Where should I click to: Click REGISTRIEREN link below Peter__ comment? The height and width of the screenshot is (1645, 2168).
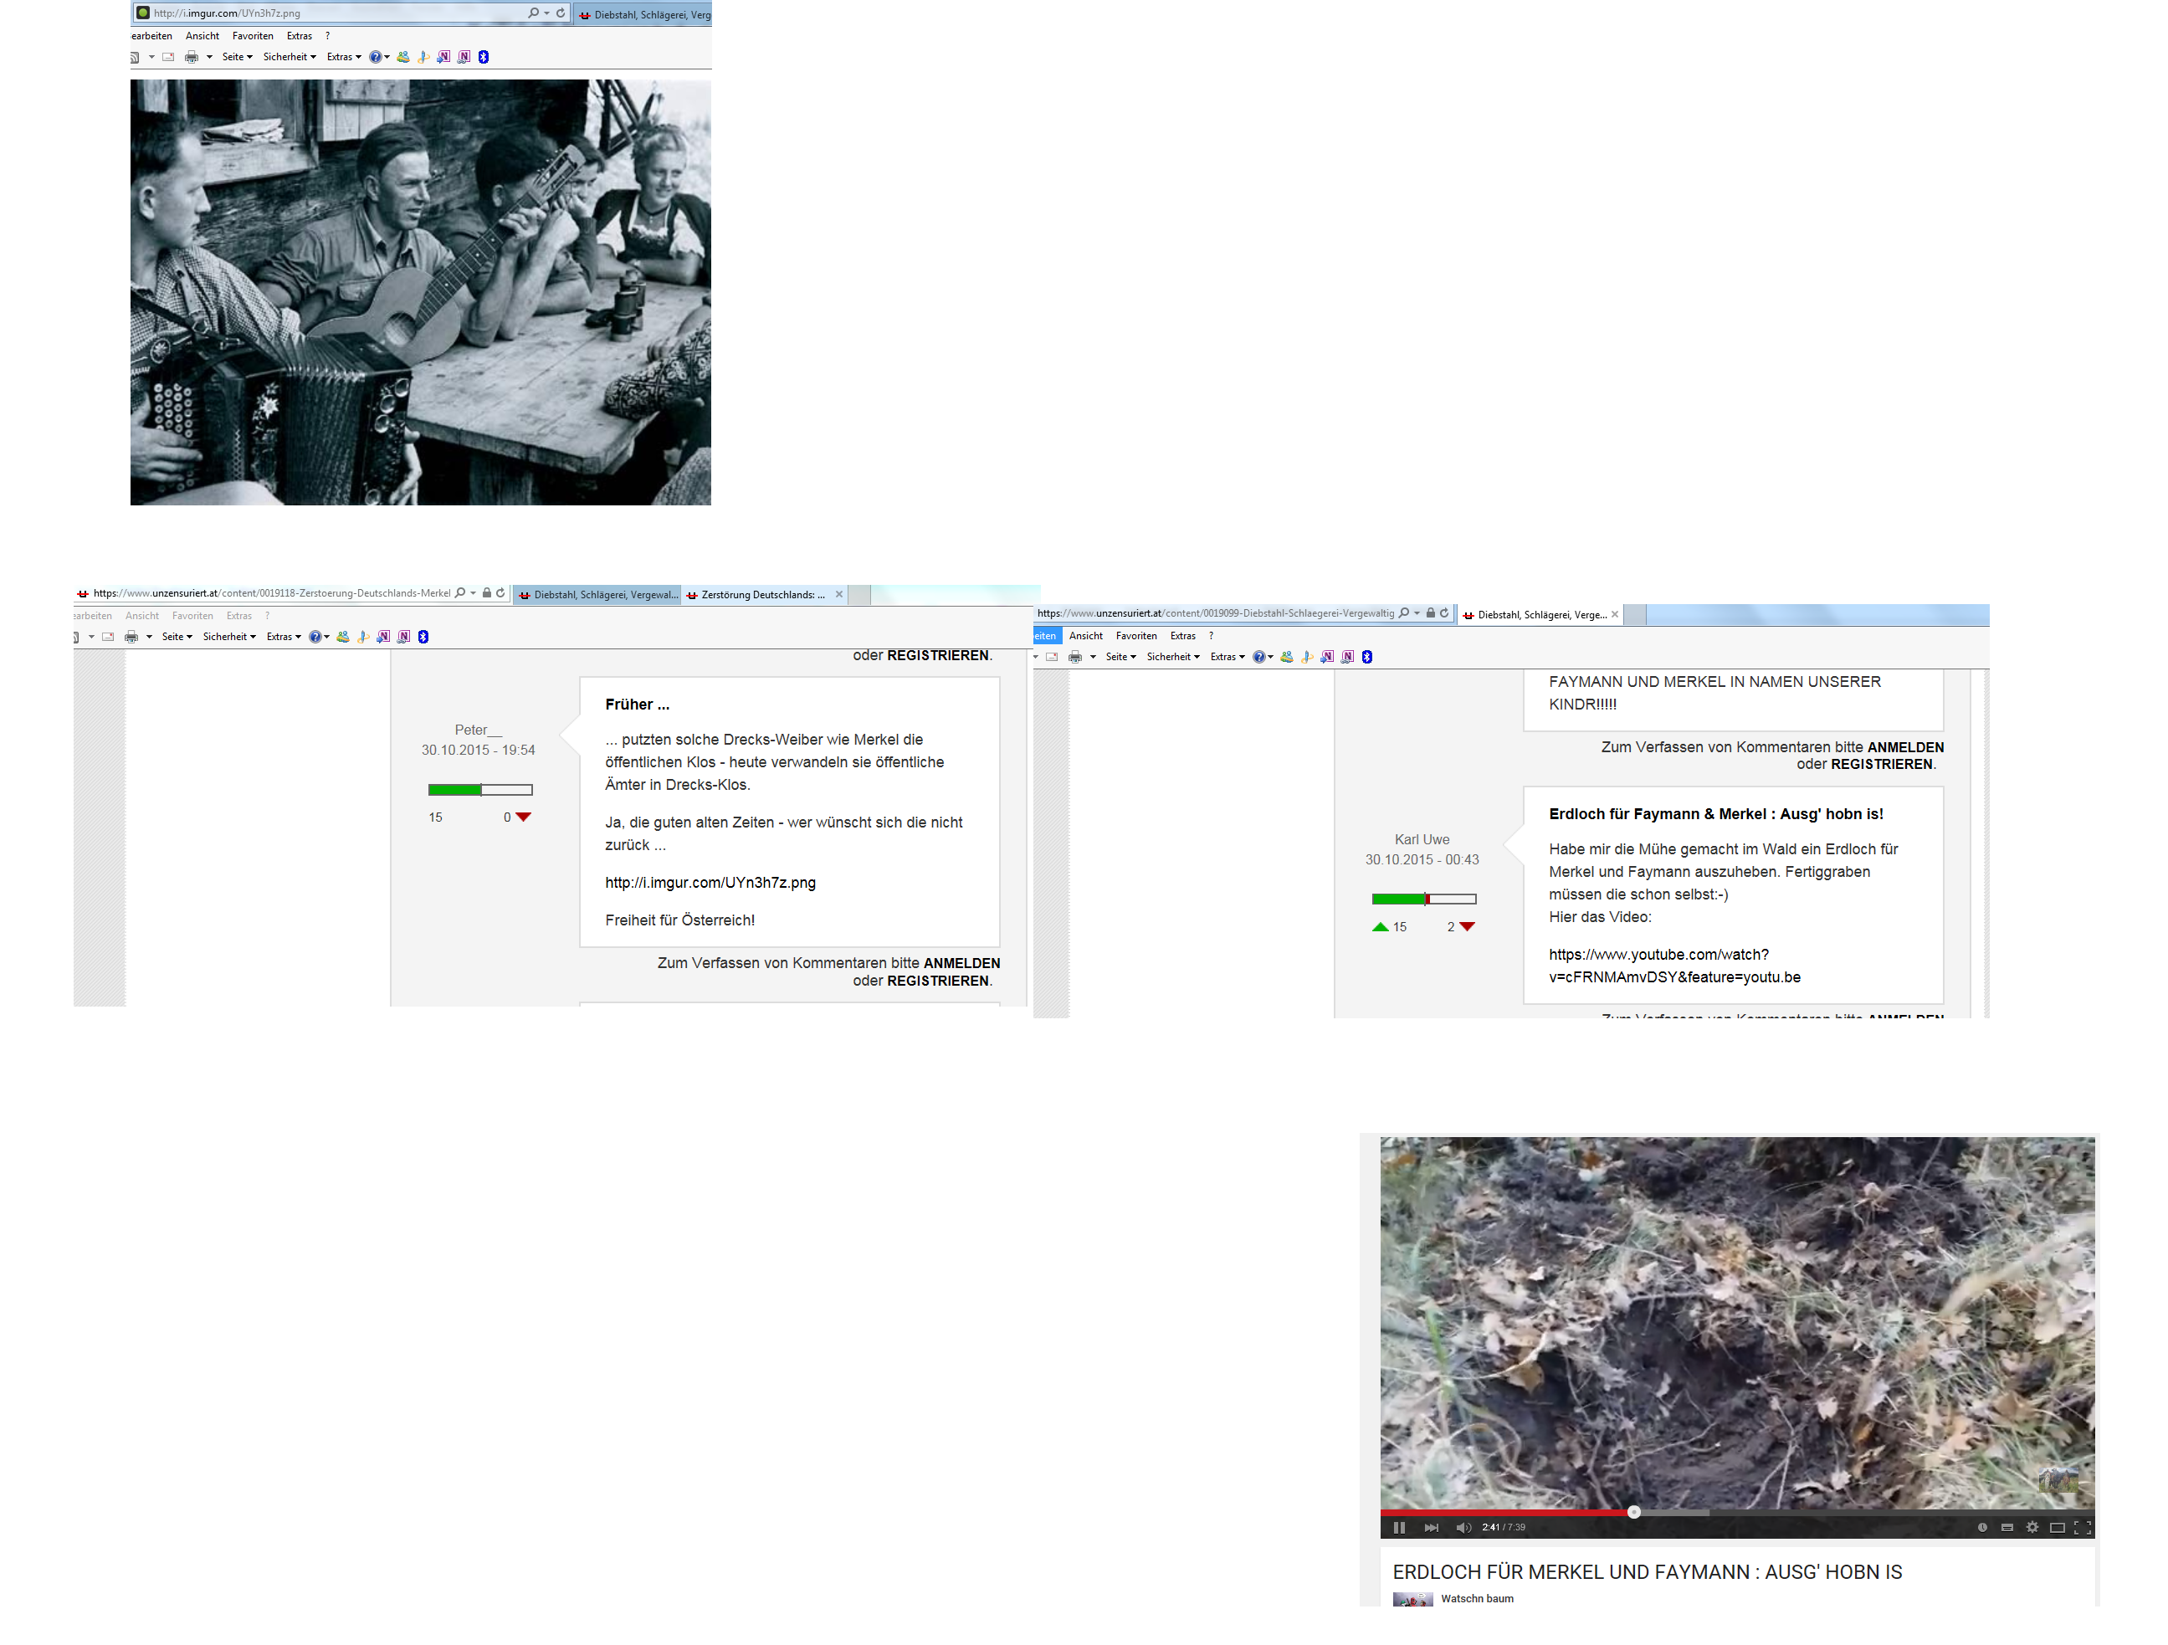[x=937, y=981]
